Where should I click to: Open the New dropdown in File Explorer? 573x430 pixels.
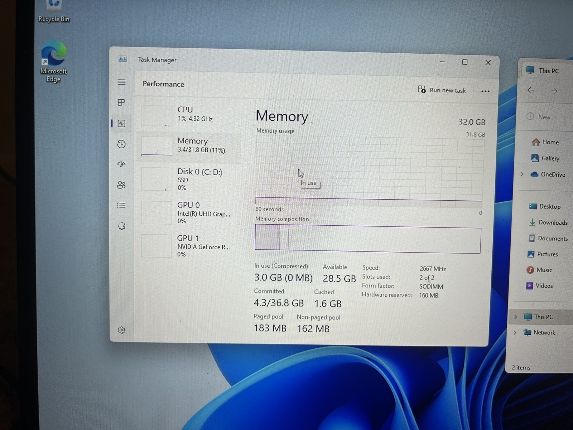coord(541,117)
